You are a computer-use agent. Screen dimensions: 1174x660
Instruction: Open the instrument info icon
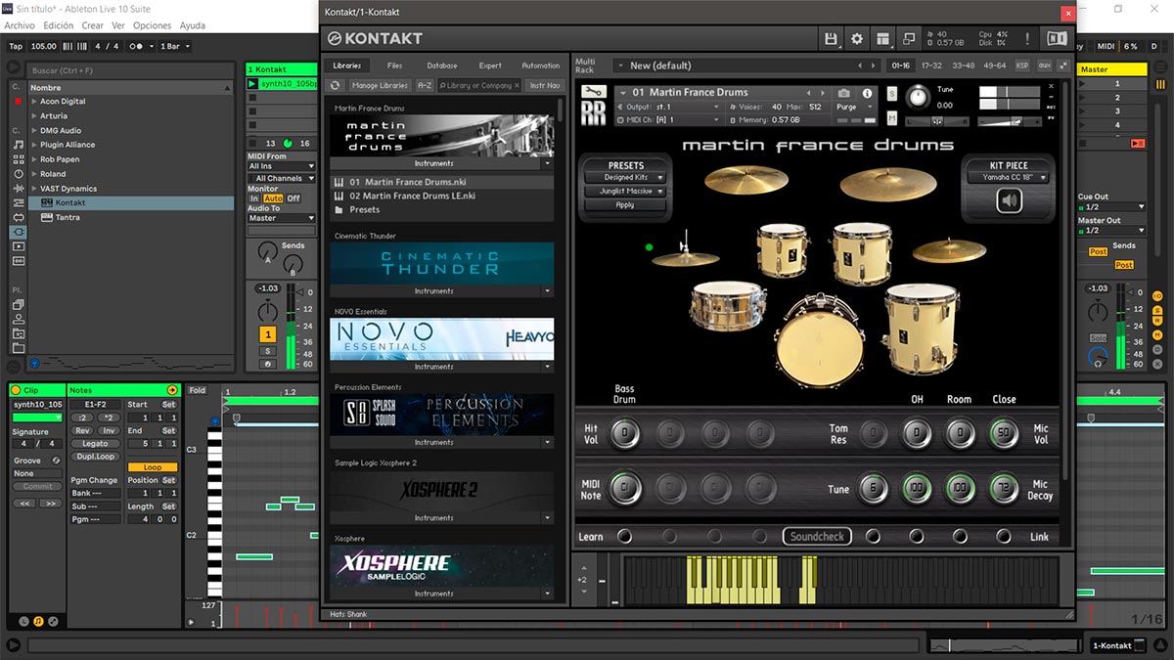point(867,93)
